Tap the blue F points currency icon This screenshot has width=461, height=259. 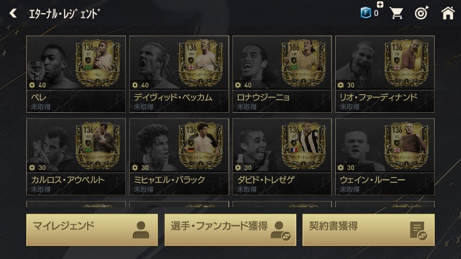[366, 13]
